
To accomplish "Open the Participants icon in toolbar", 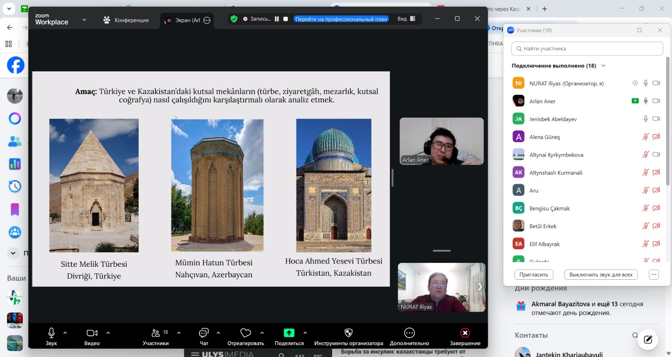I will [x=155, y=333].
